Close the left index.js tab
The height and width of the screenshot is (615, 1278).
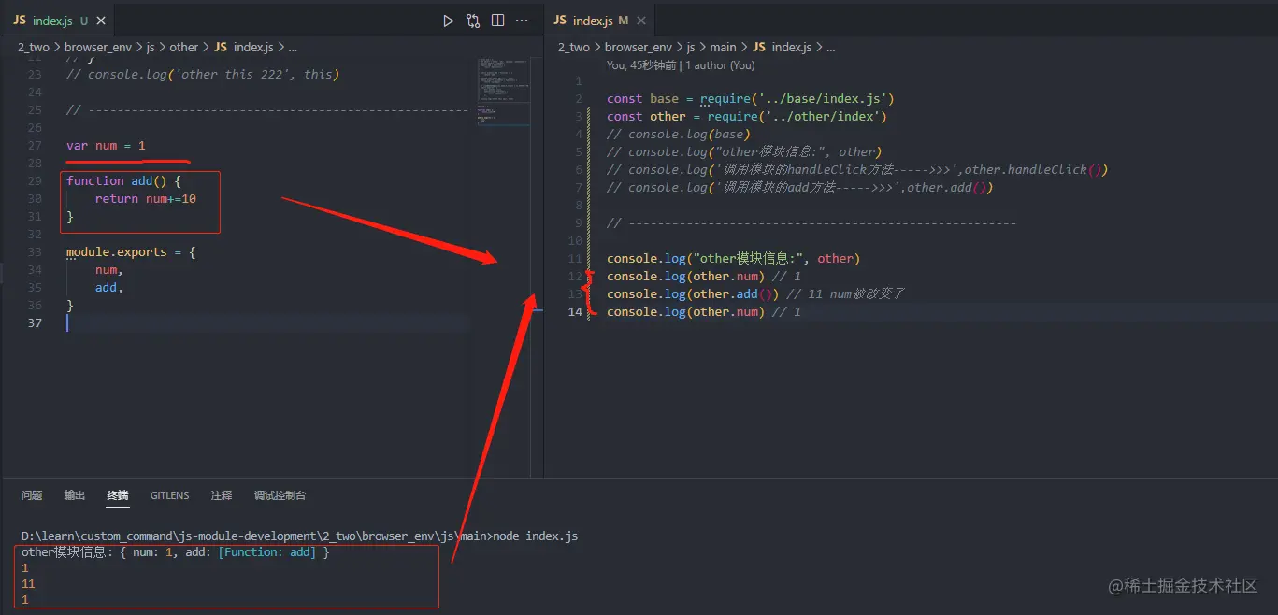[x=101, y=21]
